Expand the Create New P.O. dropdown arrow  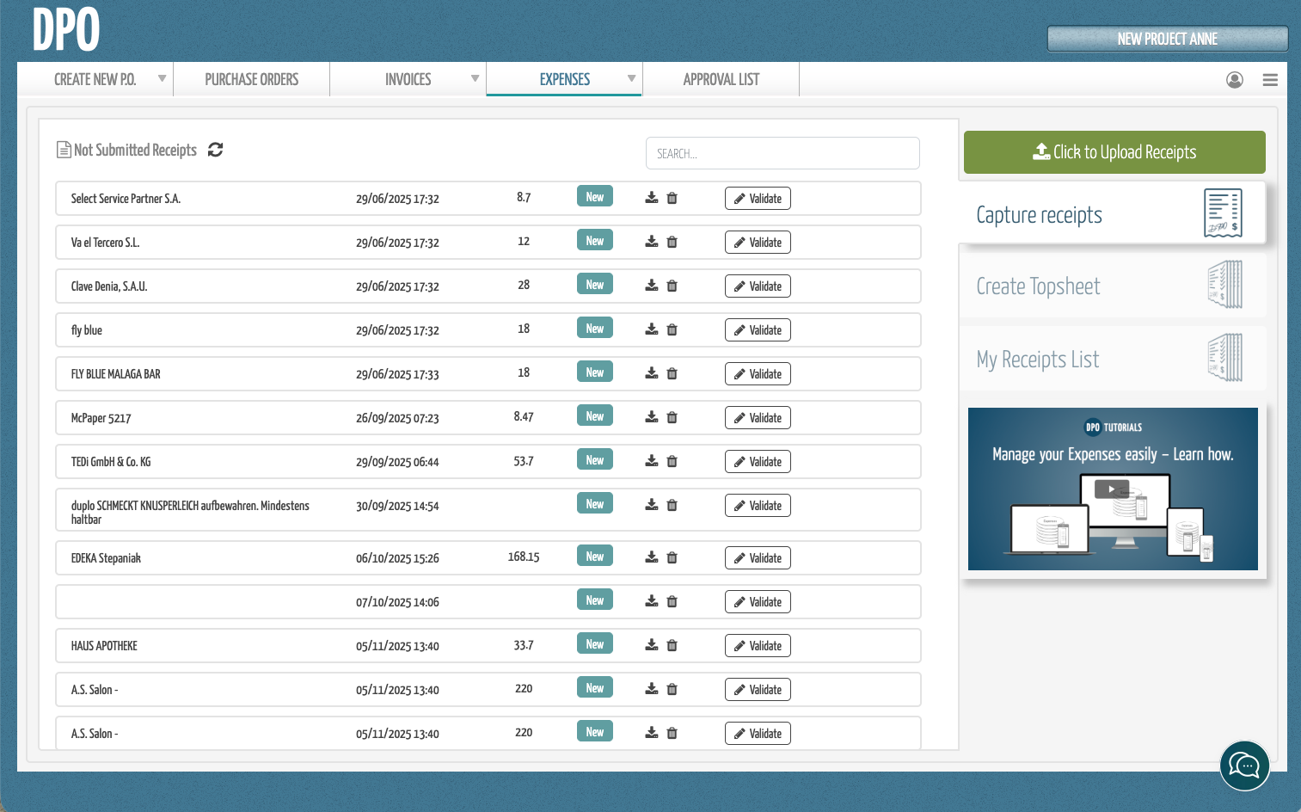[162, 79]
